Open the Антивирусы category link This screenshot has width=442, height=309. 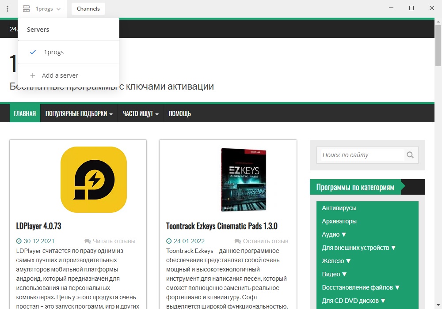tap(339, 208)
